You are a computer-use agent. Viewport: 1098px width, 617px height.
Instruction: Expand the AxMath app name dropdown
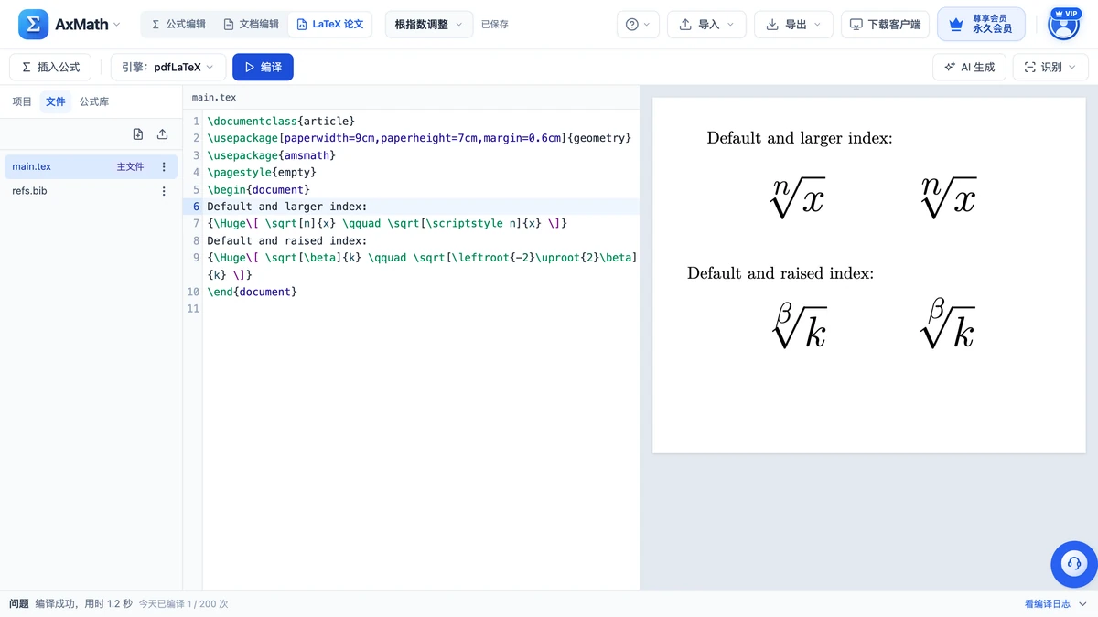click(x=88, y=25)
